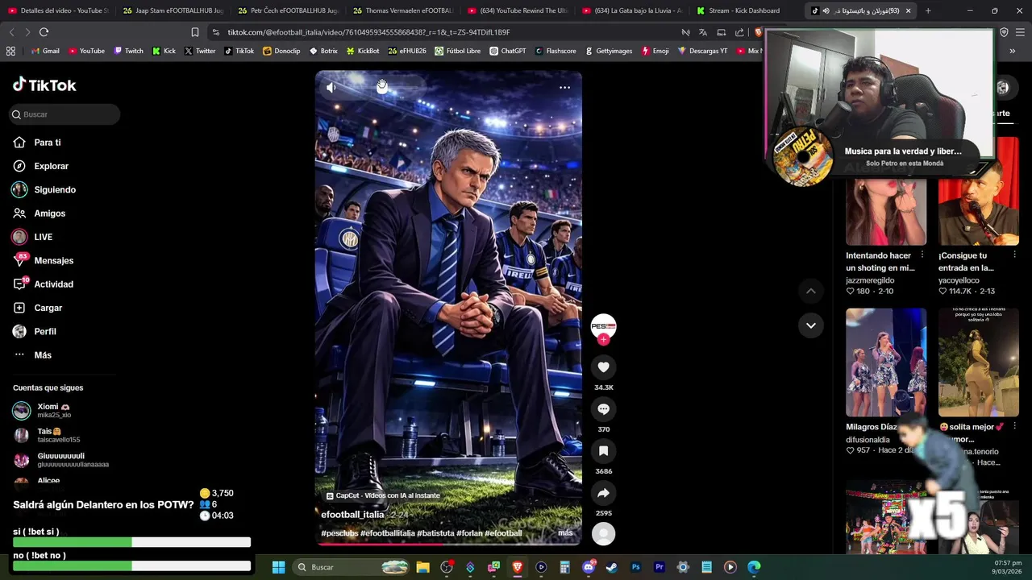Open jazzmeregildo creator link

point(870,280)
